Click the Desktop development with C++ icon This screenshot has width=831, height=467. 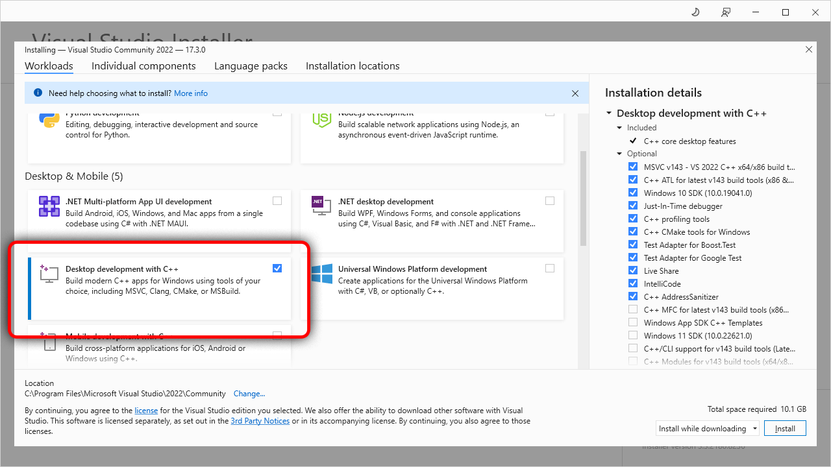pyautogui.click(x=49, y=274)
